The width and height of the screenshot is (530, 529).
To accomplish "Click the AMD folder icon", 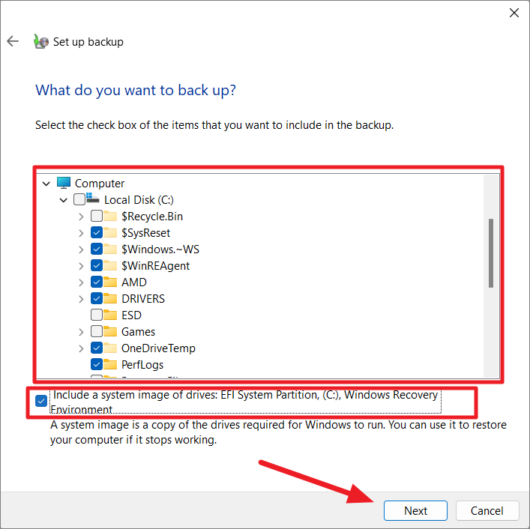I will tap(110, 282).
